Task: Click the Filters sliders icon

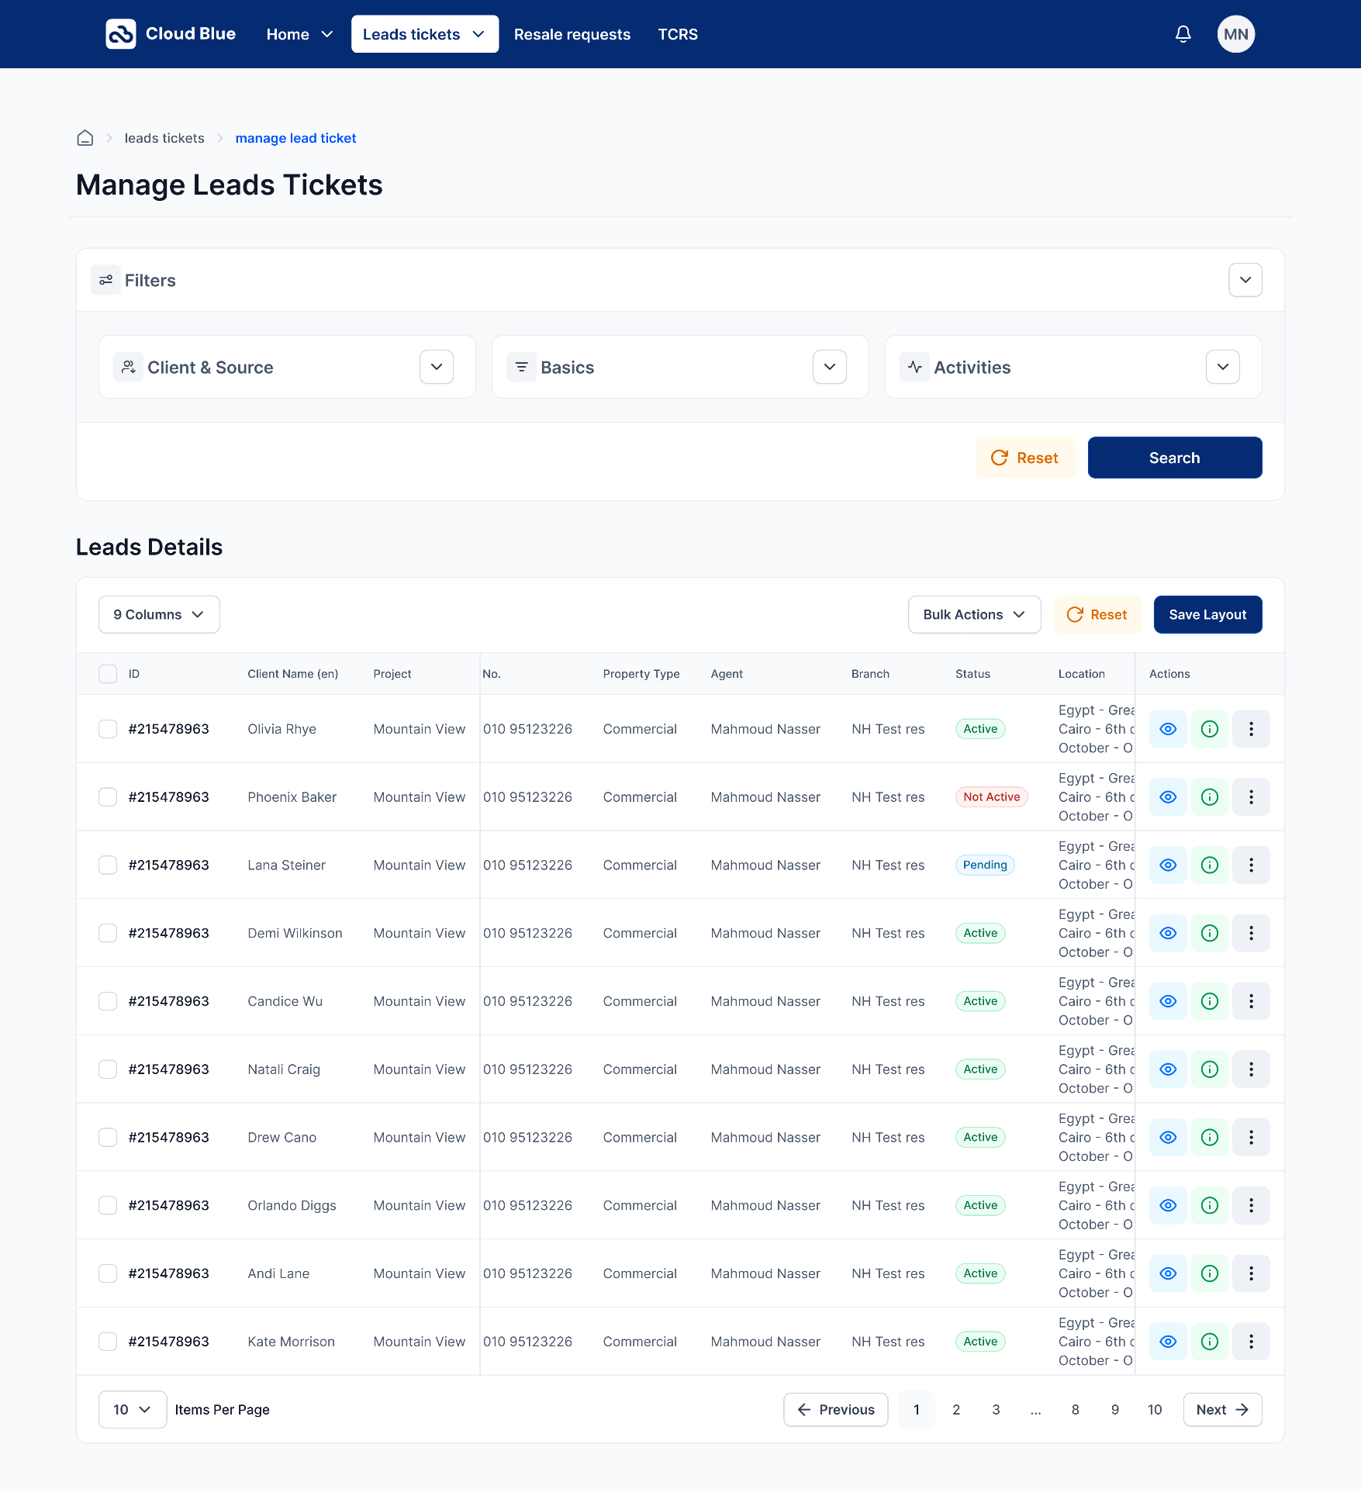Action: 106,280
